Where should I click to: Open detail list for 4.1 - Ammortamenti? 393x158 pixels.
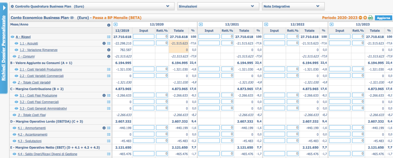[x=109, y=128]
